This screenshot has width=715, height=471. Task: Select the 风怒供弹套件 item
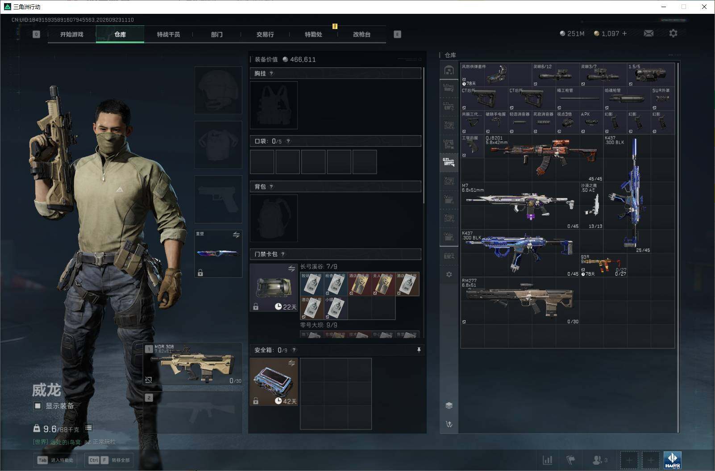(496, 75)
